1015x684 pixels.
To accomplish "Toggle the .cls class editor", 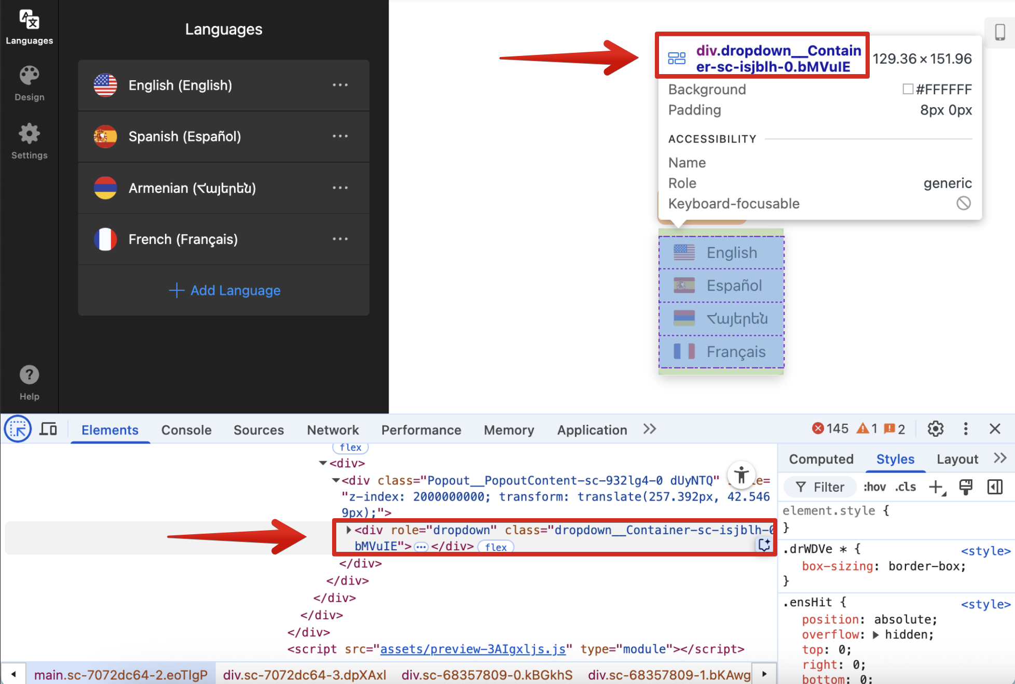I will (906, 487).
